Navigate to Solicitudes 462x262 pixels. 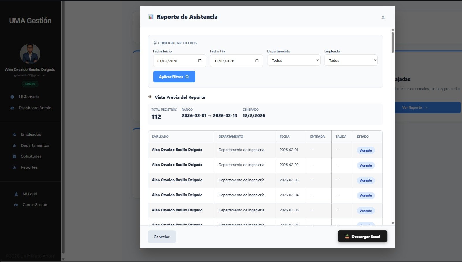[31, 156]
